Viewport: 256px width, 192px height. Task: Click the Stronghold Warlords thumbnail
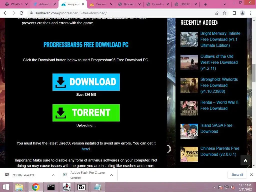pyautogui.click(x=189, y=85)
